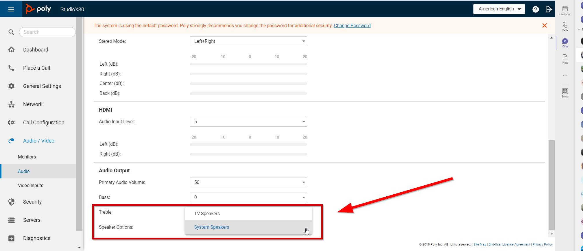Click the General Settings gear icon
The height and width of the screenshot is (251, 583).
pyautogui.click(x=11, y=86)
